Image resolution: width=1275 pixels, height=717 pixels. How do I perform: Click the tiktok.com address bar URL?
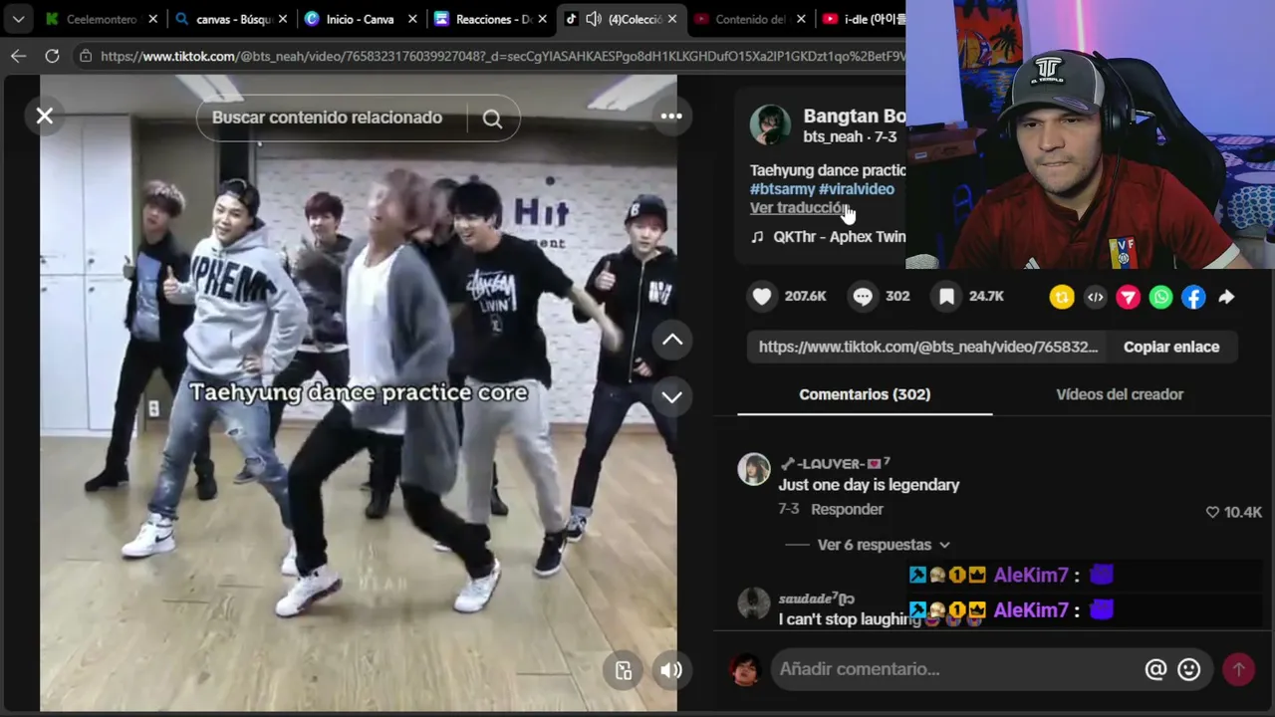click(503, 56)
